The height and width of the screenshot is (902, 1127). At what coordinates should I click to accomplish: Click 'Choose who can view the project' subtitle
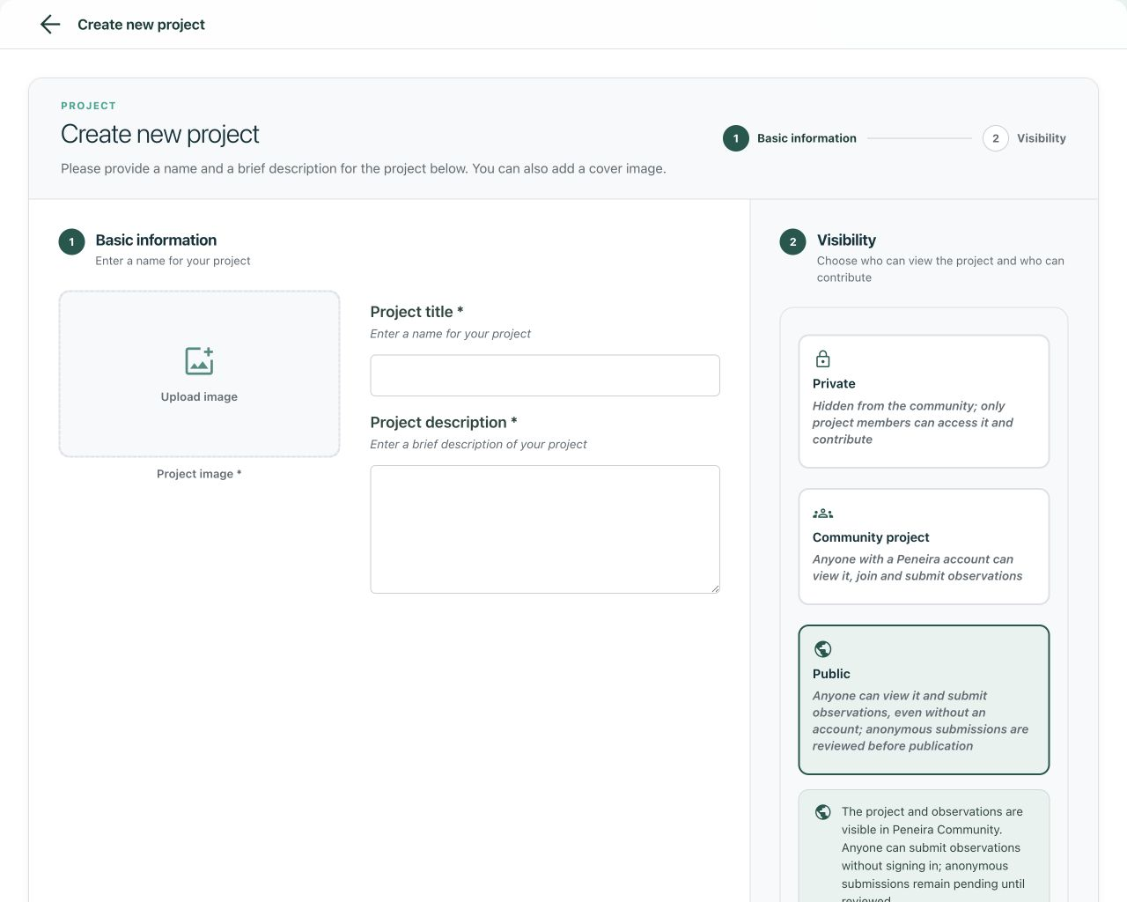(940, 270)
